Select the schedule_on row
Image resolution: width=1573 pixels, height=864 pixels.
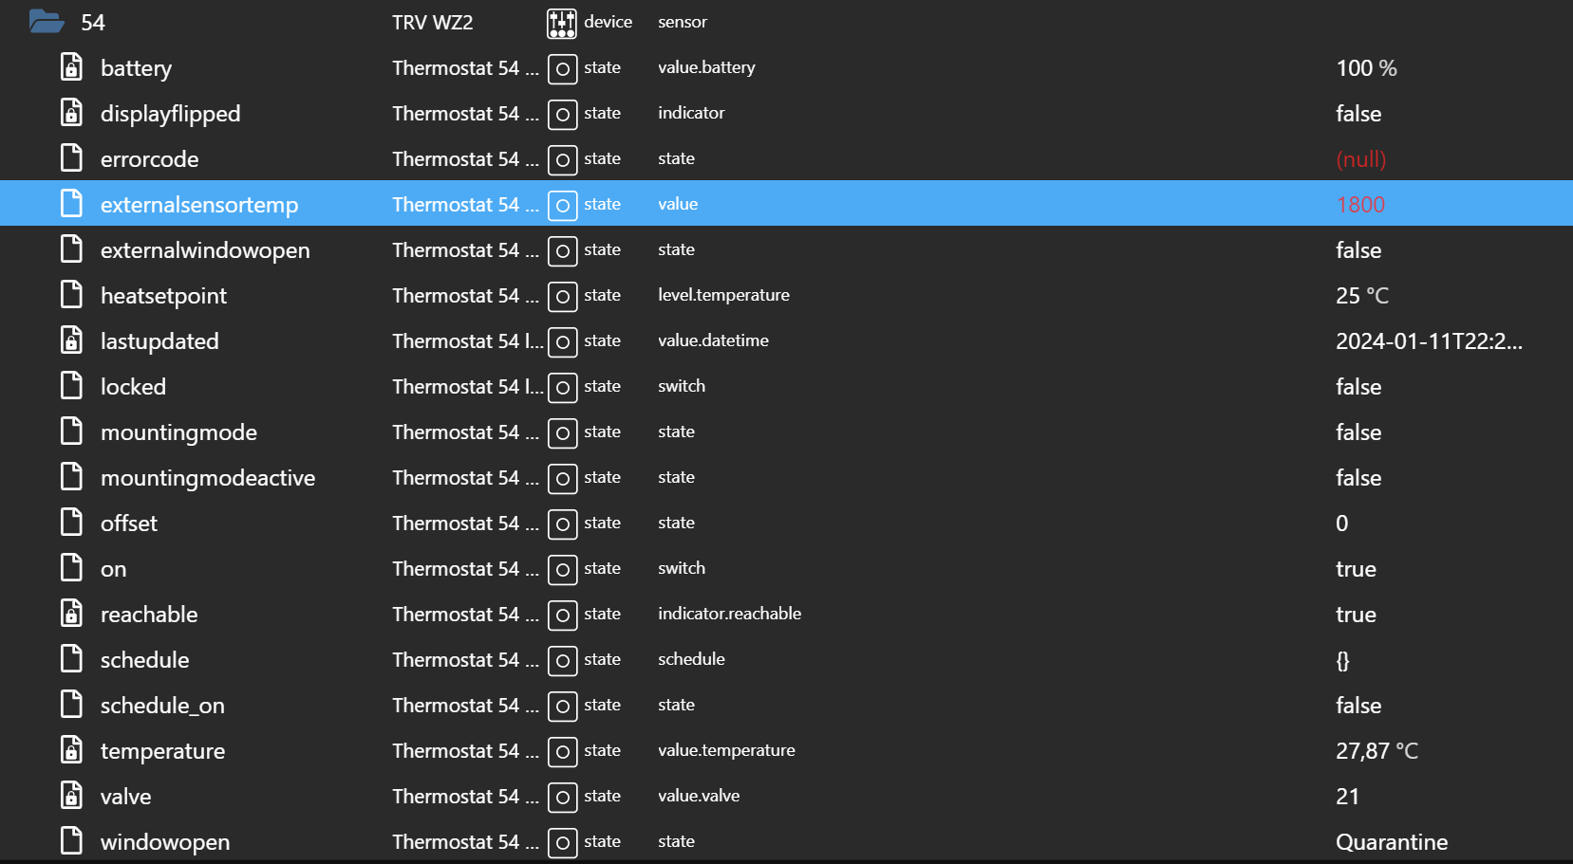coord(162,706)
